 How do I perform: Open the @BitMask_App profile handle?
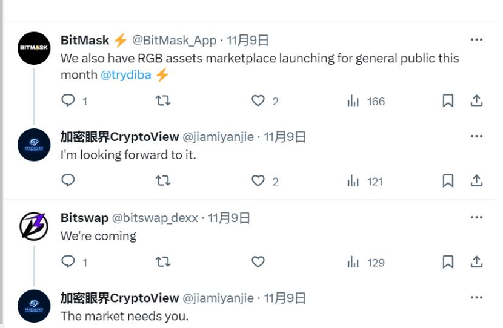coord(174,41)
